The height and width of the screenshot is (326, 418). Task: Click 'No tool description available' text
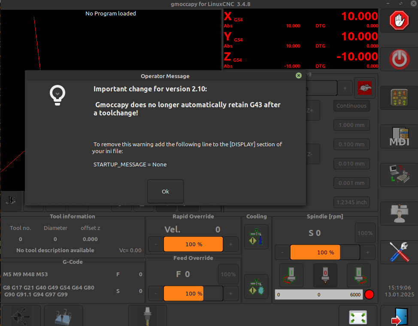[x=55, y=250]
